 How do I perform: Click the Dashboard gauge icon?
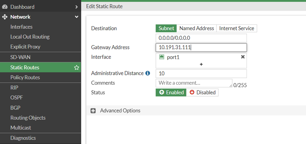tap(5, 7)
